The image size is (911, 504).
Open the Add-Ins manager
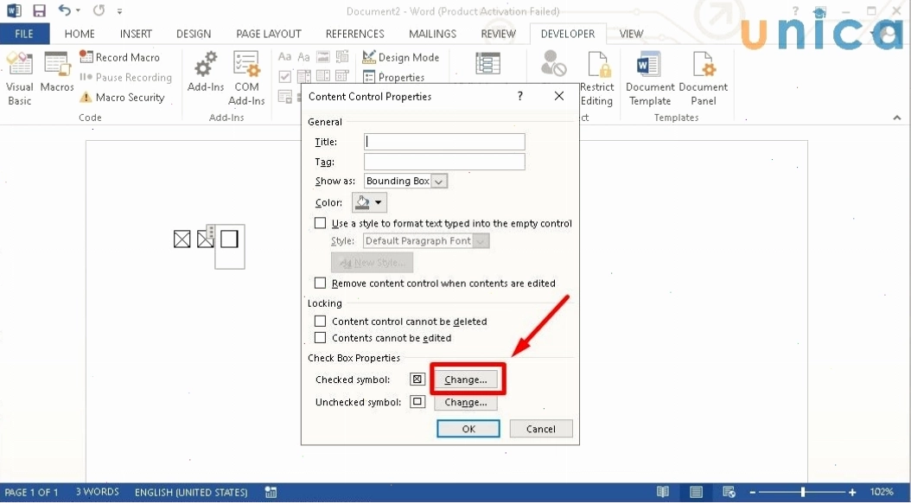(x=206, y=73)
